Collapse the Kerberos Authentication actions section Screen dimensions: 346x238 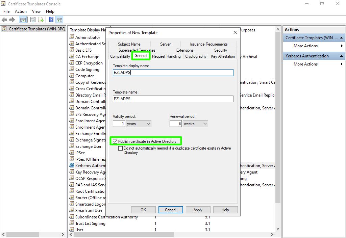tap(342, 56)
